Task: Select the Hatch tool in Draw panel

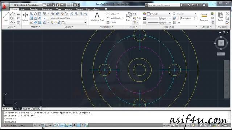Action: [19, 22]
